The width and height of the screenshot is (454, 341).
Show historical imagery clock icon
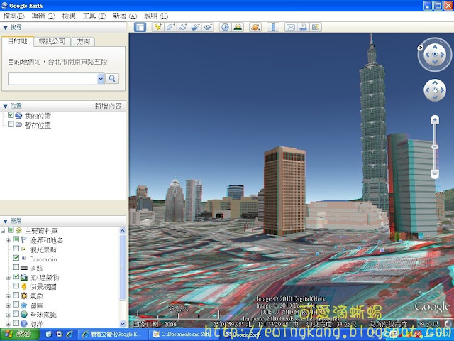(225, 27)
